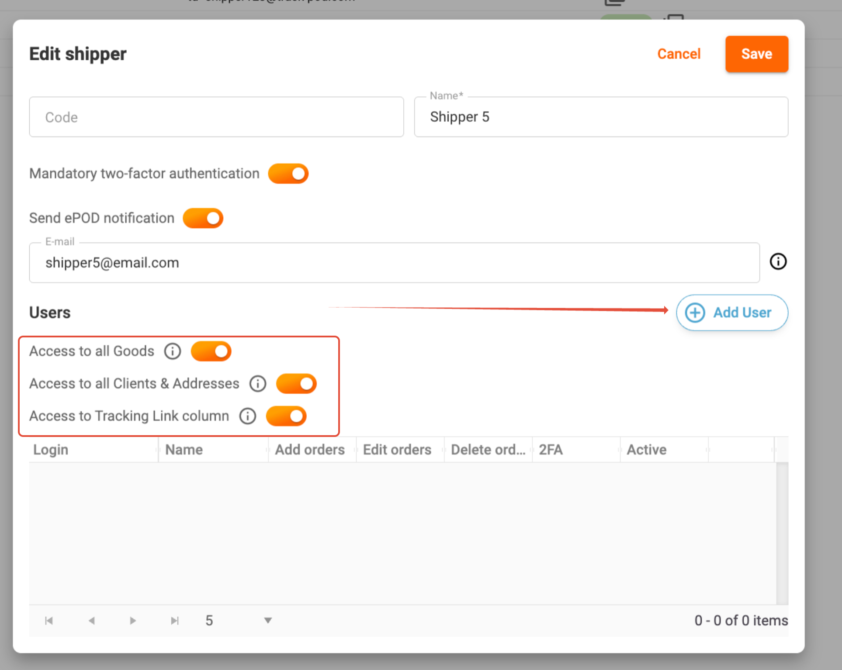842x670 pixels.
Task: Go to next page of users table
Action: [x=133, y=621]
